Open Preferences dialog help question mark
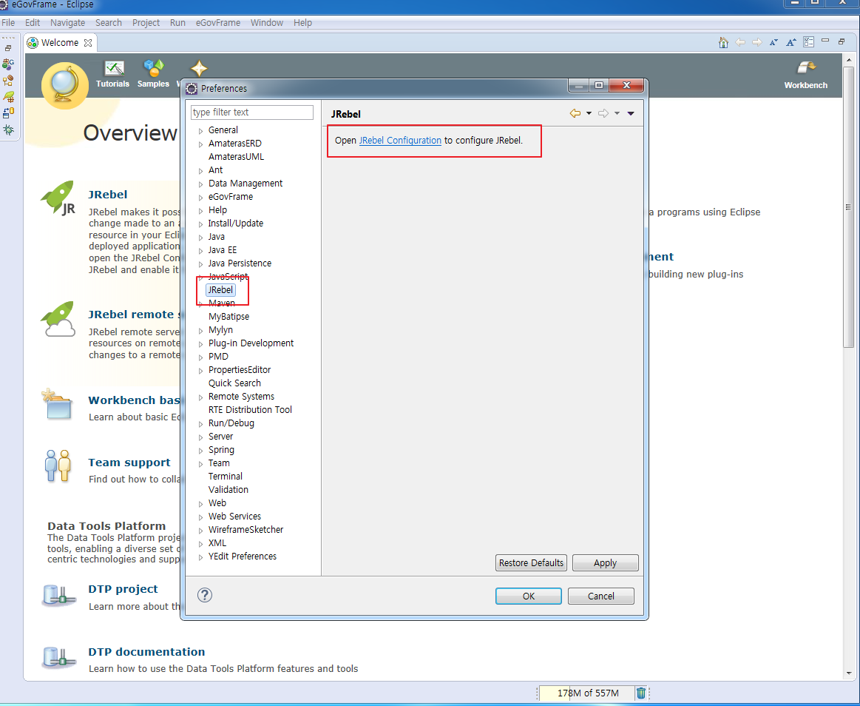Viewport: 860px width, 706px height. pos(205,595)
